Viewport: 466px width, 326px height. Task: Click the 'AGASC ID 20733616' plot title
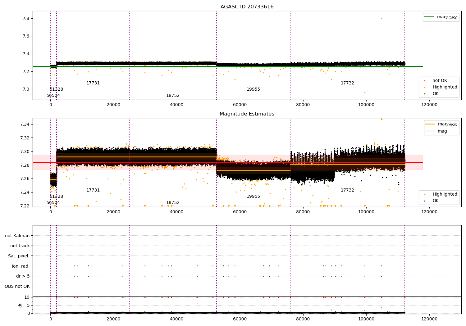tap(247, 7)
